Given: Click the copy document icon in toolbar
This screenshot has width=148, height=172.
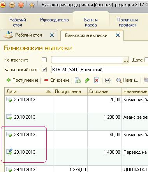Looking at the screenshot, I should [x=78, y=81].
